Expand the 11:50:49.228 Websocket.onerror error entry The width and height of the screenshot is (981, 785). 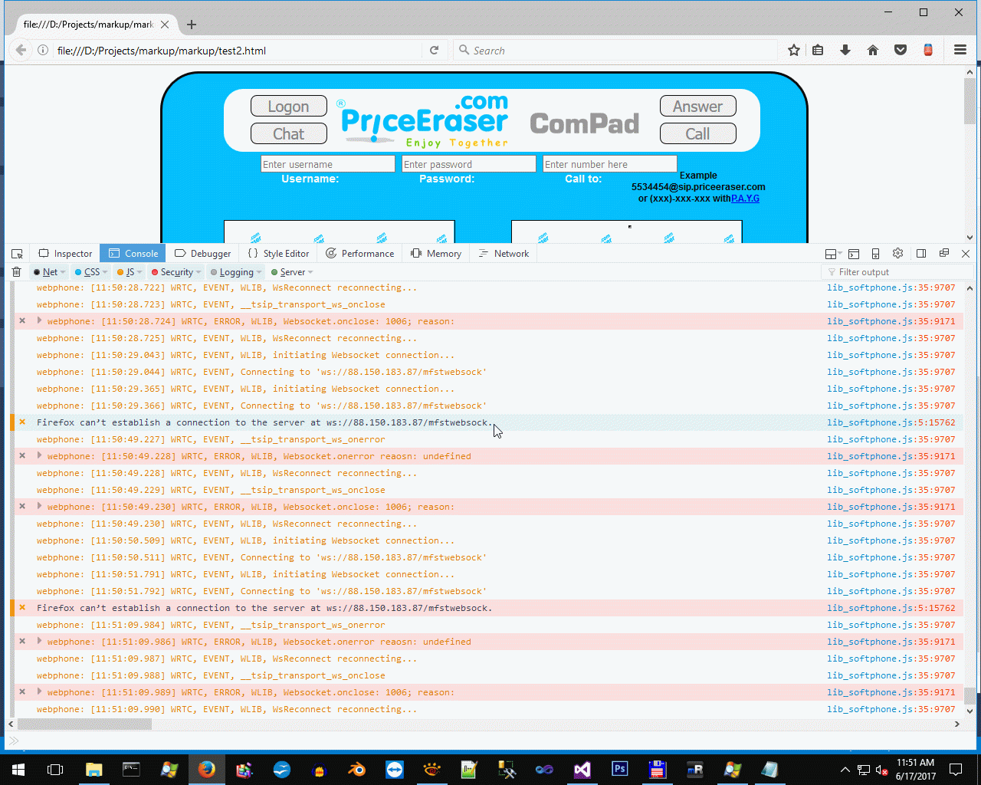point(40,455)
